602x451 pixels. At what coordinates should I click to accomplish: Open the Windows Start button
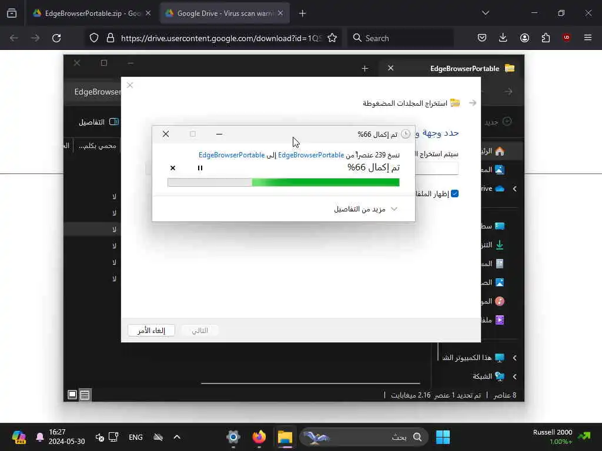[x=443, y=437]
